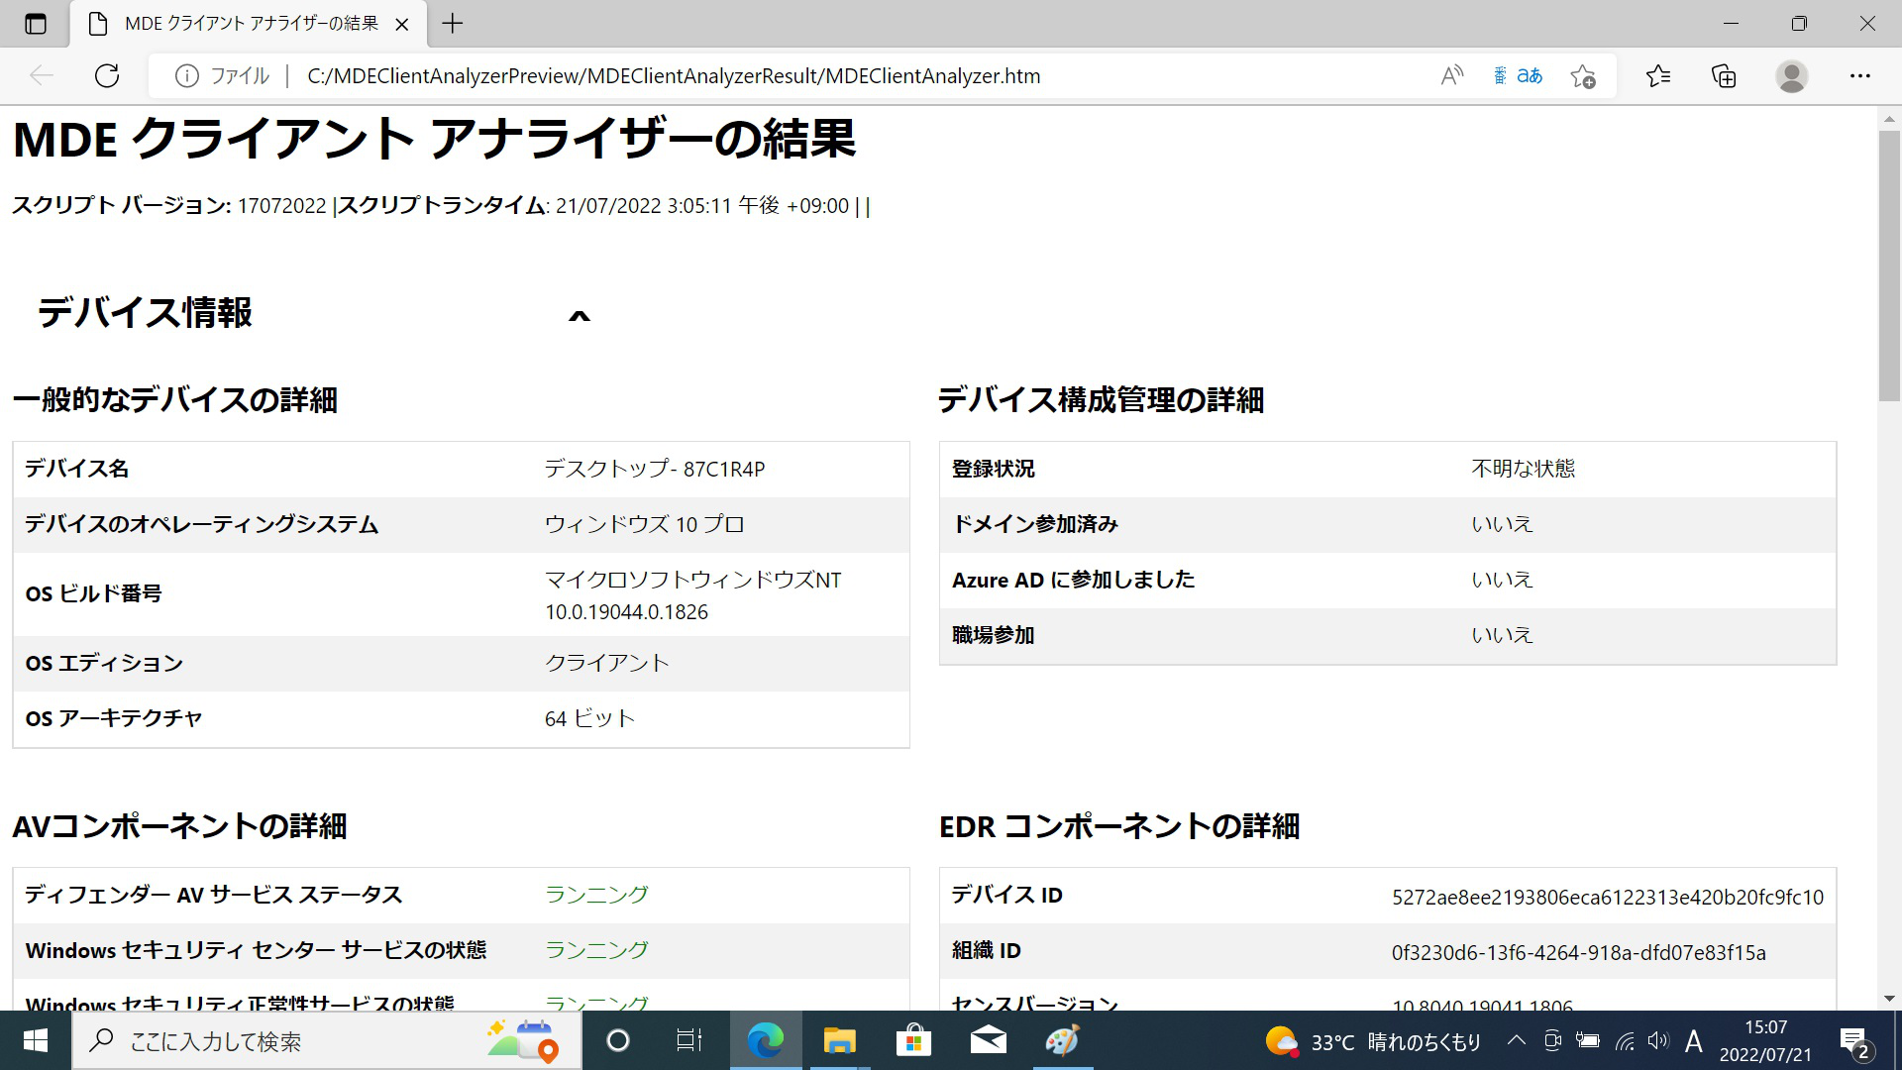Collapse the デバイス情報 section chevron
The height and width of the screenshot is (1070, 1902).
pos(580,316)
